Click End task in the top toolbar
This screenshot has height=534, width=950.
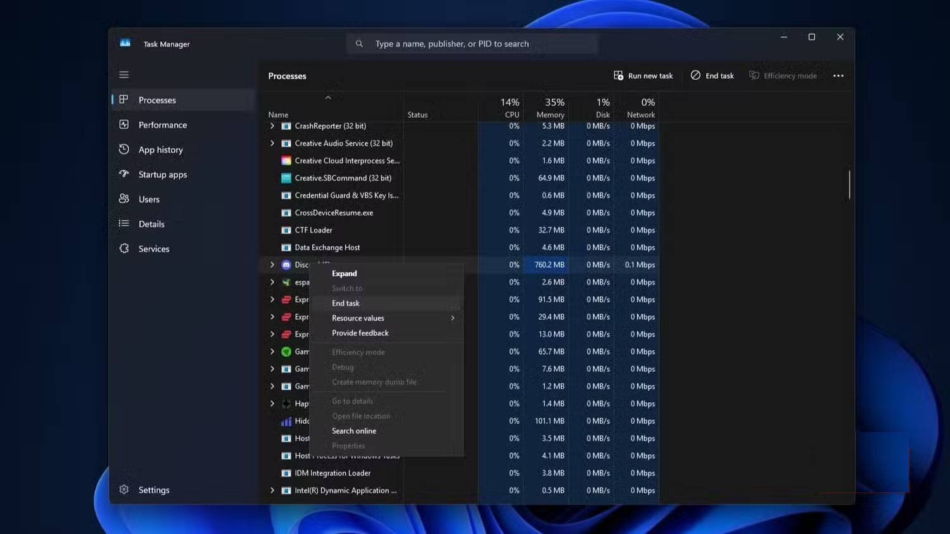(x=712, y=75)
